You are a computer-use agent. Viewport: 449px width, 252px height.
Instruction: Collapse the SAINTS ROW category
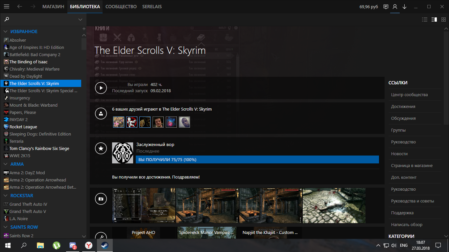(x=6, y=227)
